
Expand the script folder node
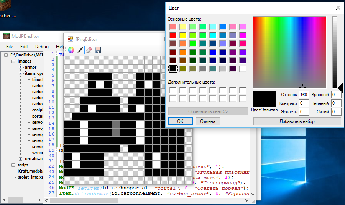tap(14, 165)
